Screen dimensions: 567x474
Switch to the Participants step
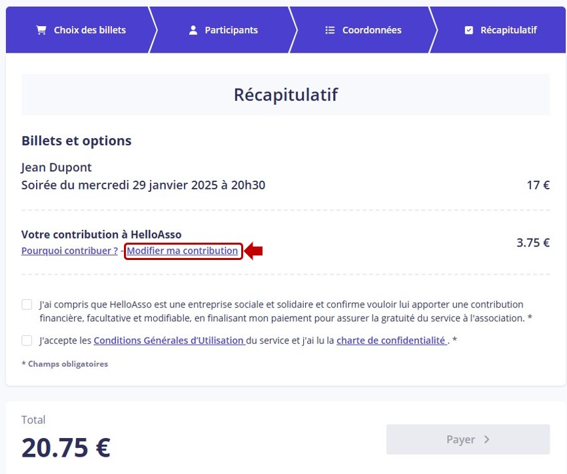(223, 30)
